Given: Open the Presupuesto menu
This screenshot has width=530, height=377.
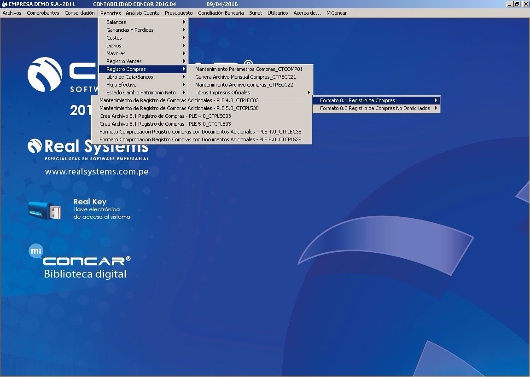Looking at the screenshot, I should 179,13.
